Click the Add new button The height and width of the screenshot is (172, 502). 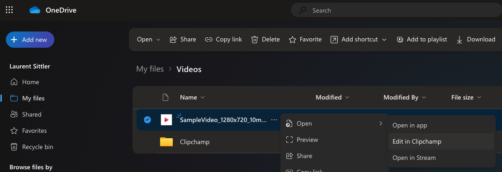point(30,40)
